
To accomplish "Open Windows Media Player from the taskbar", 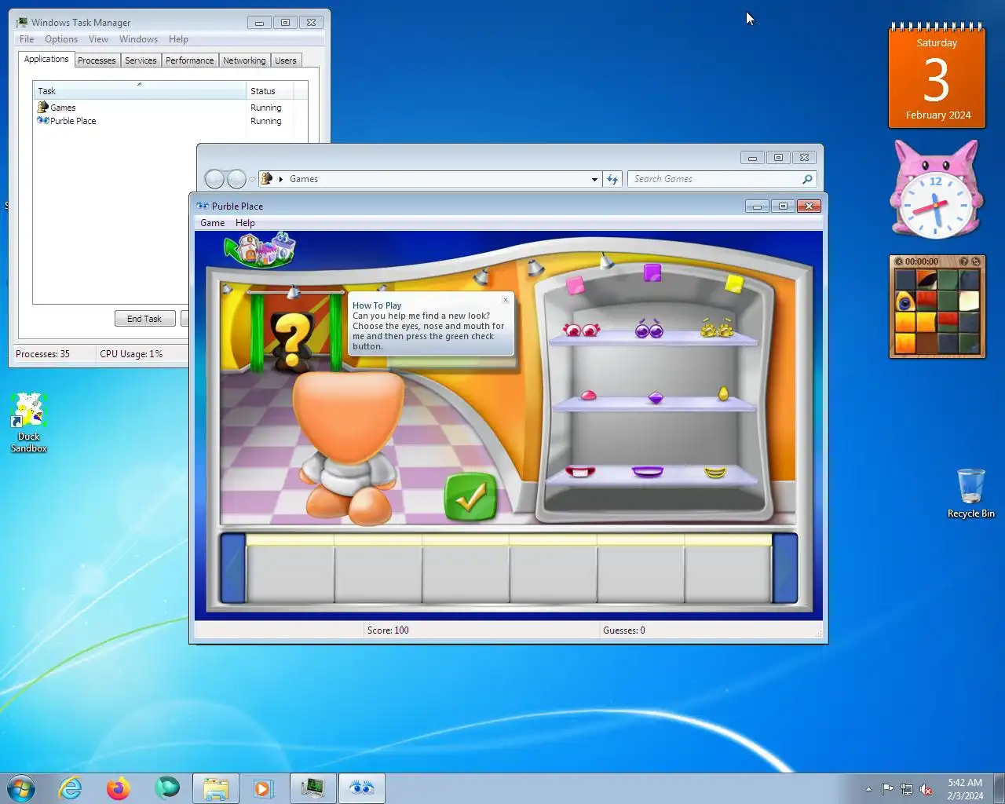I will click(264, 788).
